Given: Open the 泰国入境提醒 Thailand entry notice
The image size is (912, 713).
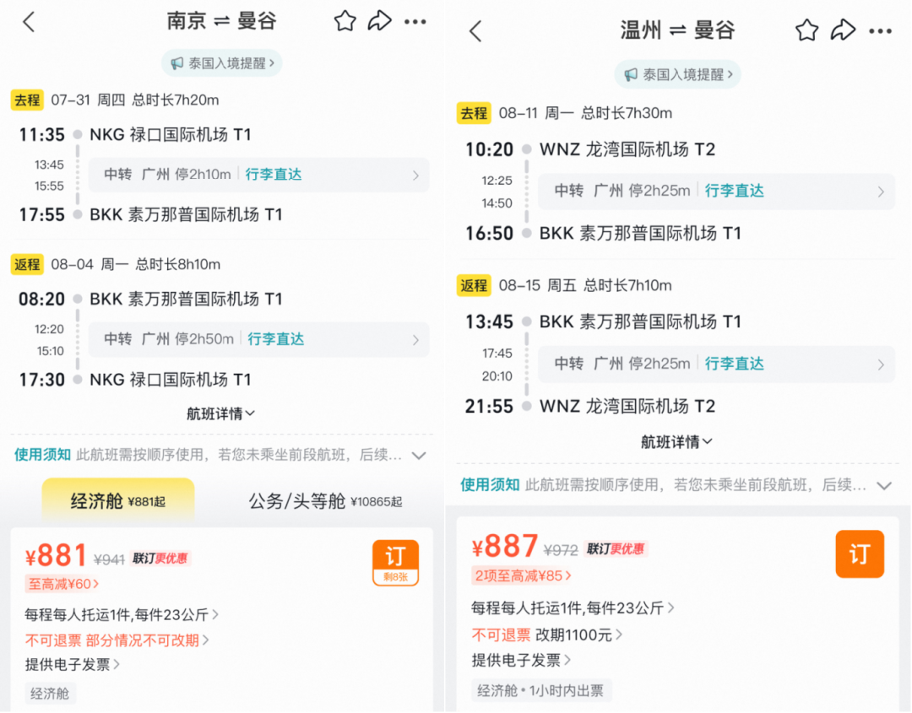Looking at the screenshot, I should click(221, 62).
